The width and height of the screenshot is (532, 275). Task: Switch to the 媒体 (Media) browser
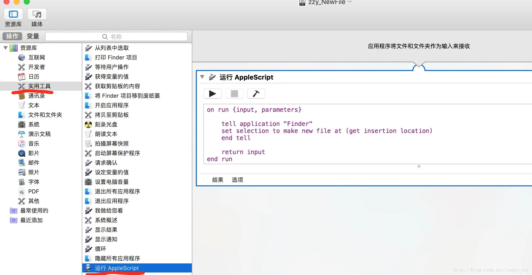coord(37,17)
